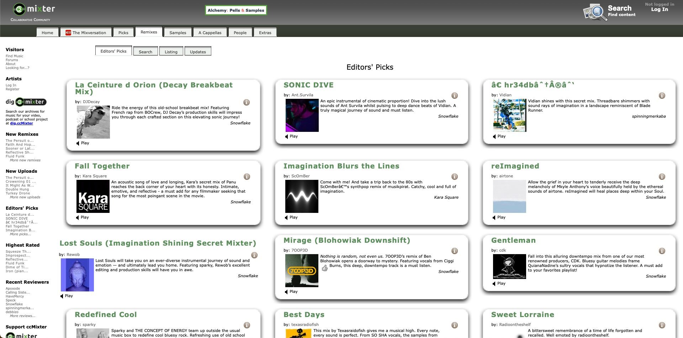This screenshot has height=338, width=683.
Task: Click More new uploads link
Action: (x=25, y=197)
